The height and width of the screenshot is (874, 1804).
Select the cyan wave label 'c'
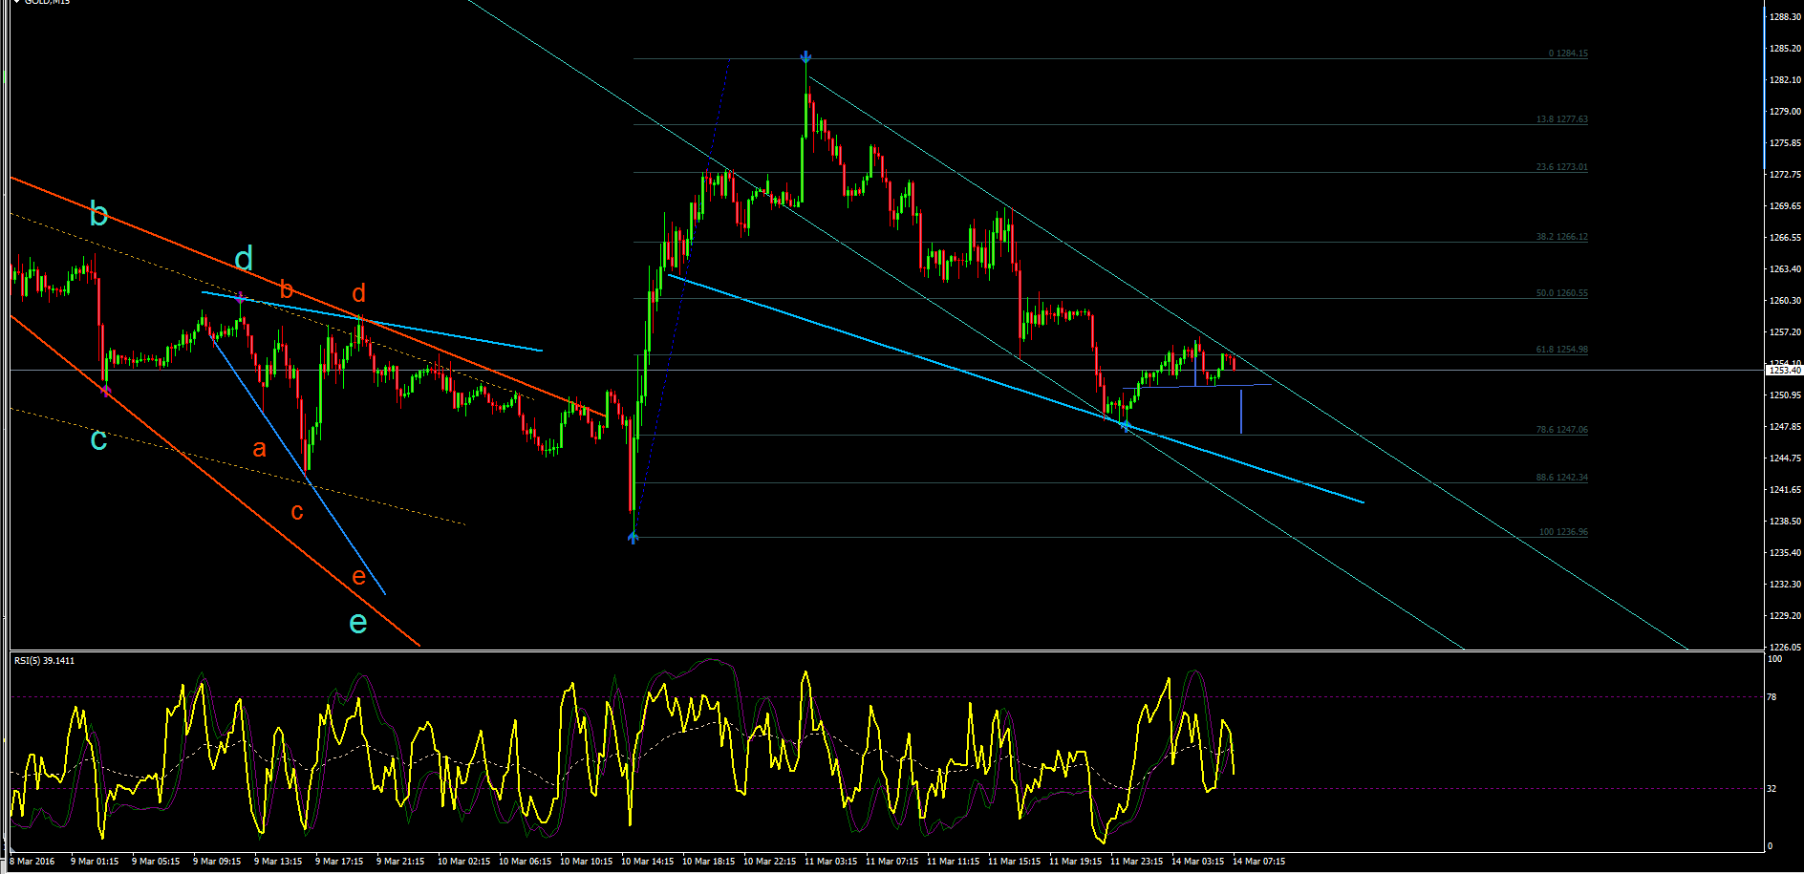[x=98, y=439]
